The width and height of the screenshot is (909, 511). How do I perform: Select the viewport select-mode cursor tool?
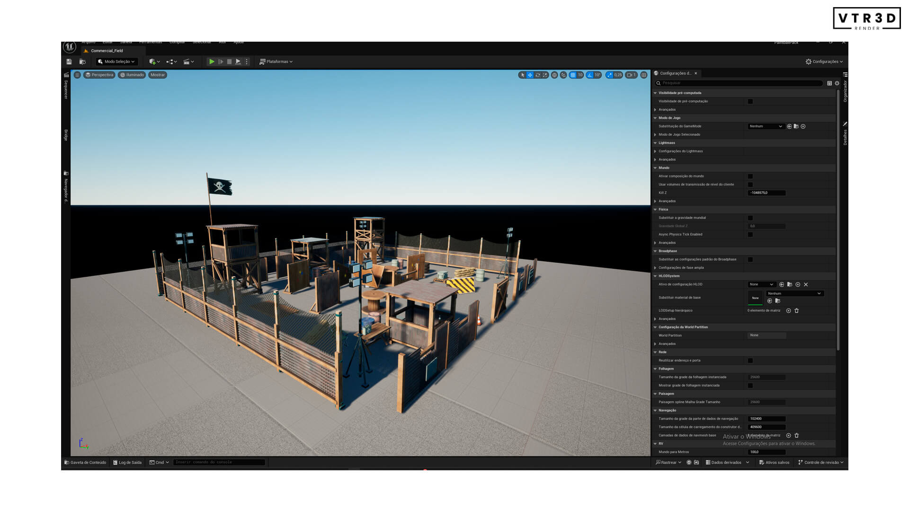[522, 75]
